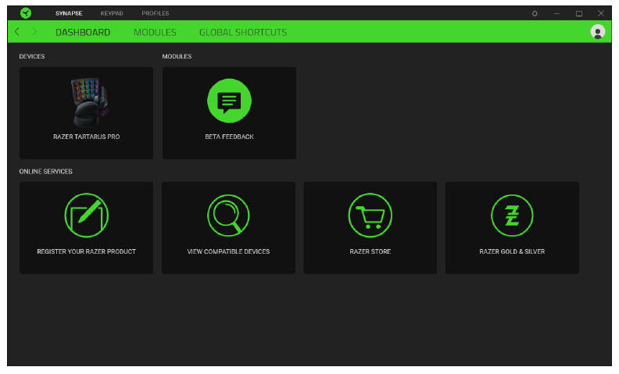619x374 pixels.
Task: Click the shopping cart icon
Action: [370, 215]
